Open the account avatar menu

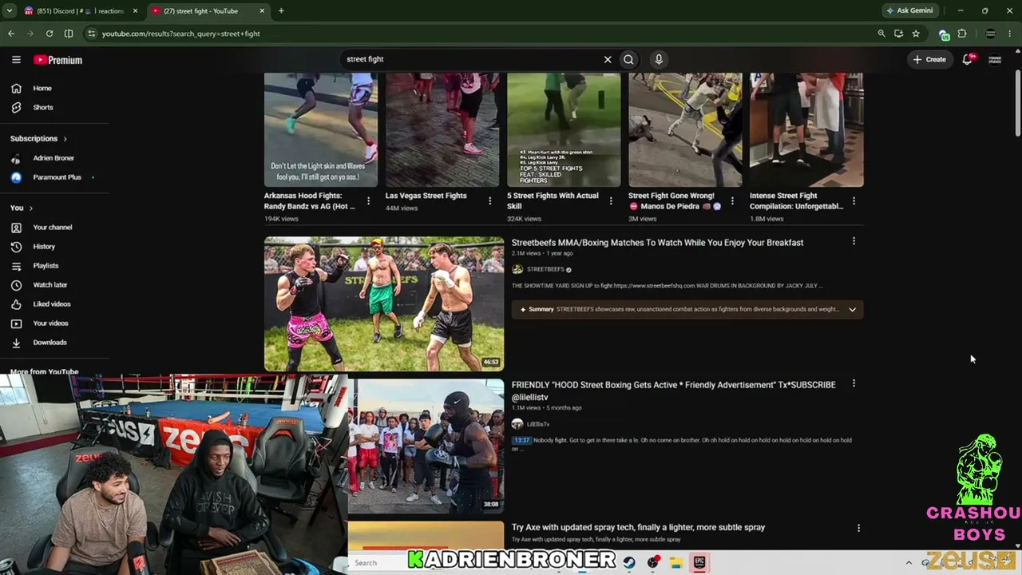(x=995, y=59)
